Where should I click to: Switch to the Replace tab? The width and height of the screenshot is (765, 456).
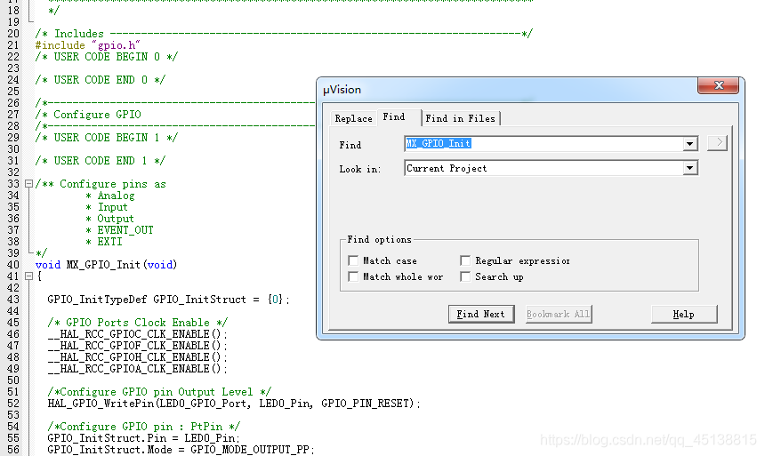[x=353, y=119]
